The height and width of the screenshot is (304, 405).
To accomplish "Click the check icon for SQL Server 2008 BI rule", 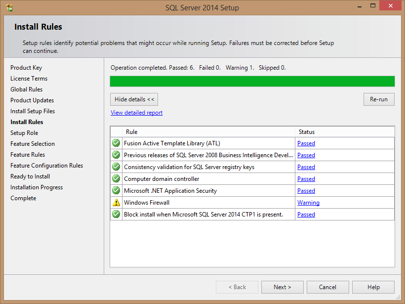I will (x=116, y=155).
